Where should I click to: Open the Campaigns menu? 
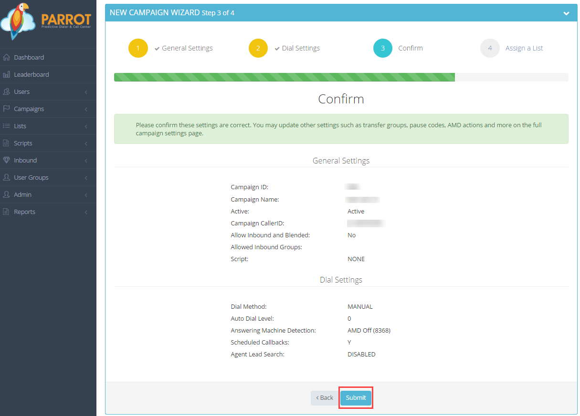coord(48,109)
